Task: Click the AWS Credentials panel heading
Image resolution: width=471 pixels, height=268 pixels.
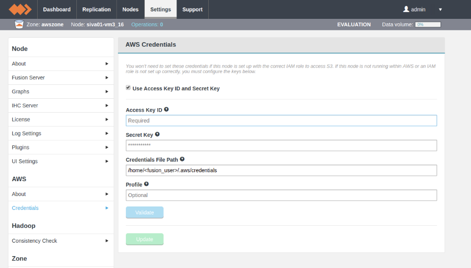Action: [x=151, y=45]
